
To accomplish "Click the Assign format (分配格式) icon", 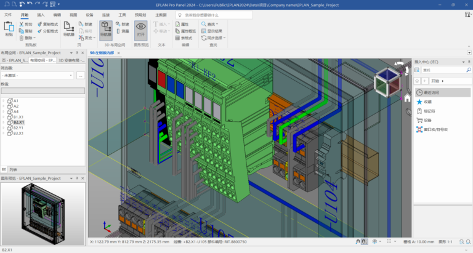I will [40, 31].
